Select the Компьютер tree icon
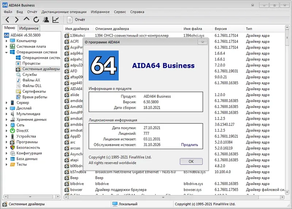The image size is (292, 209). [x=12, y=41]
